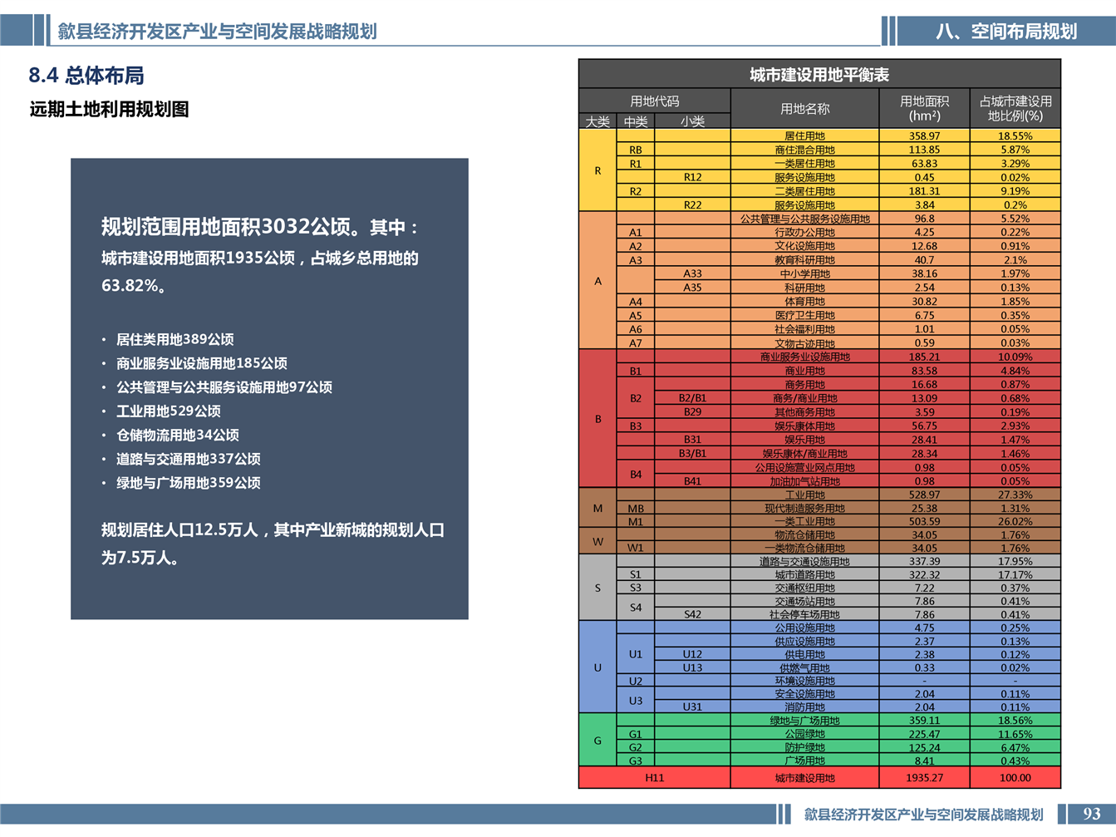Click the "占城市建设用地比例(%)" column header
Image resolution: width=1116 pixels, height=837 pixels.
1015,108
